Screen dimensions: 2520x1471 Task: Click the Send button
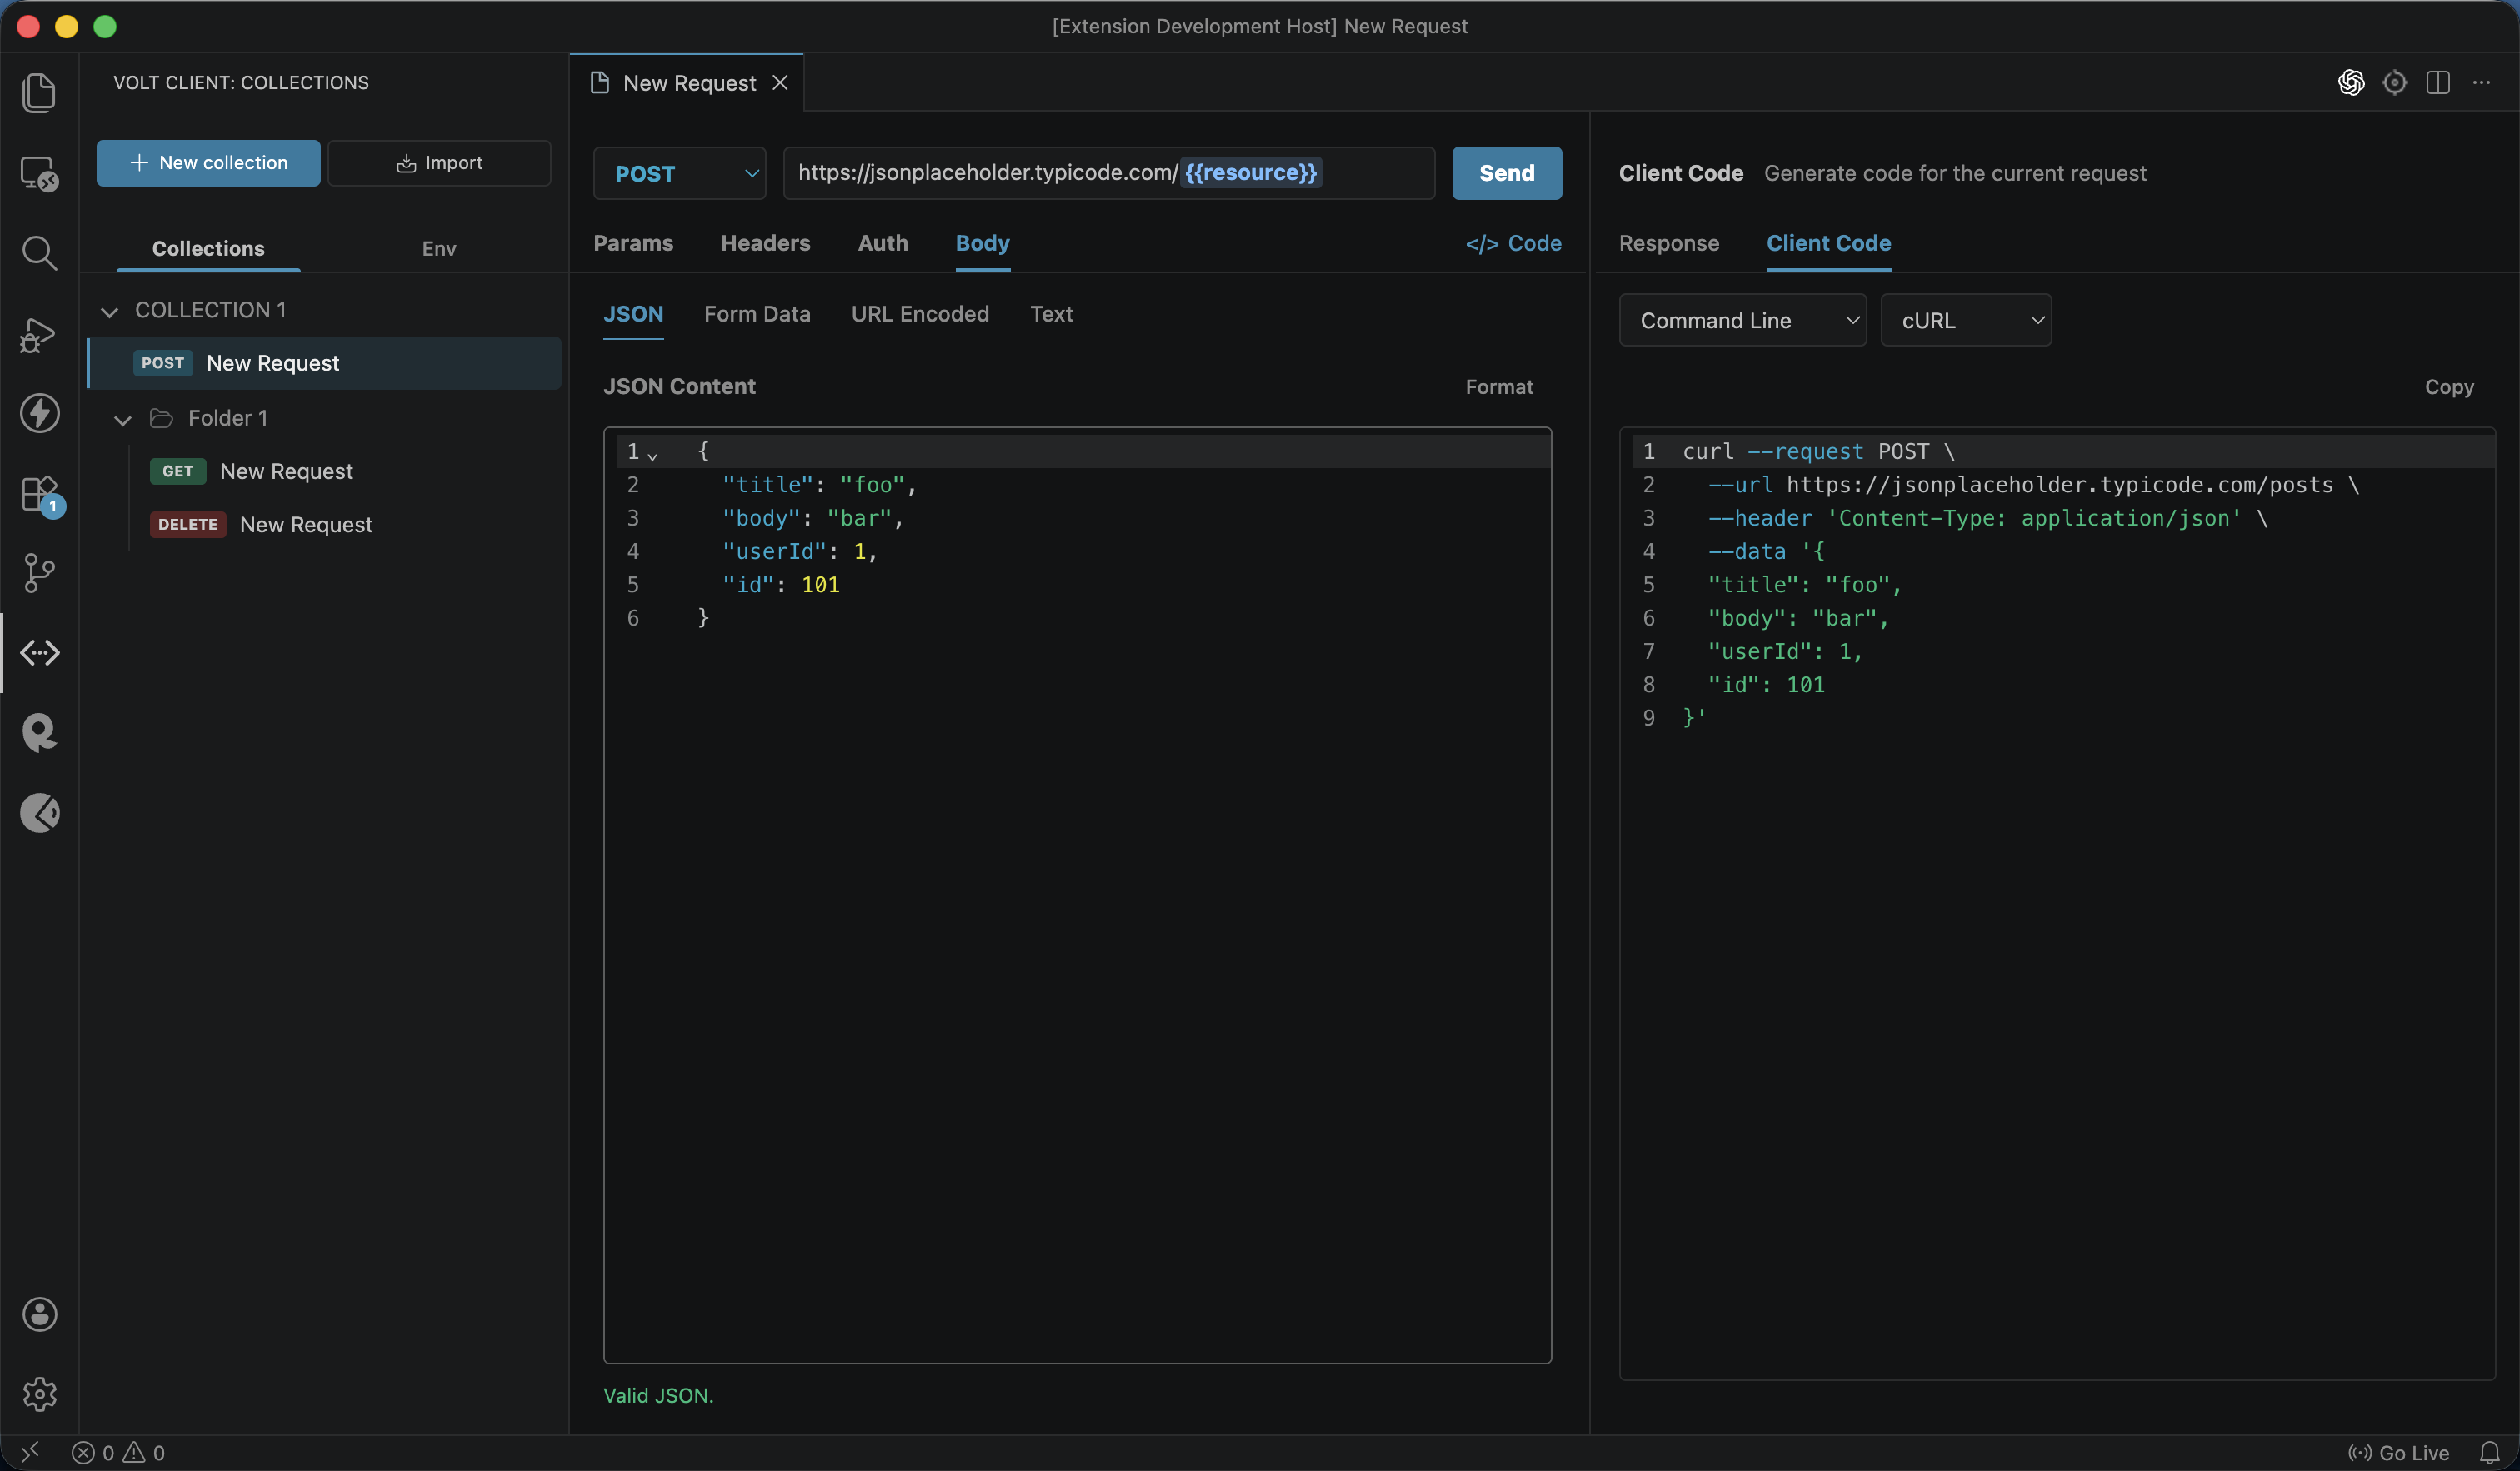[1506, 173]
